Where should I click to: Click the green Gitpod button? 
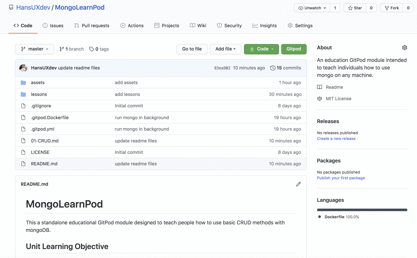[294, 49]
